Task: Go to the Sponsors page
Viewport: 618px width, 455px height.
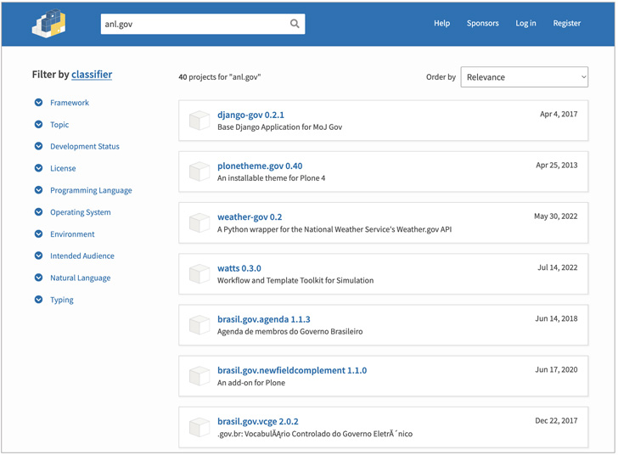Action: point(482,24)
